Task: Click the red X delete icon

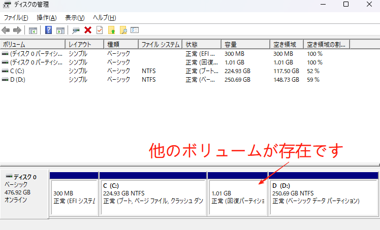Action: [x=88, y=30]
